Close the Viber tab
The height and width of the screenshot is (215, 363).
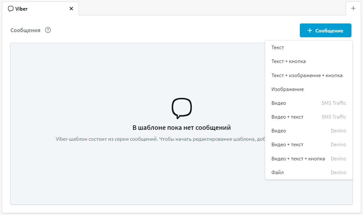point(71,9)
